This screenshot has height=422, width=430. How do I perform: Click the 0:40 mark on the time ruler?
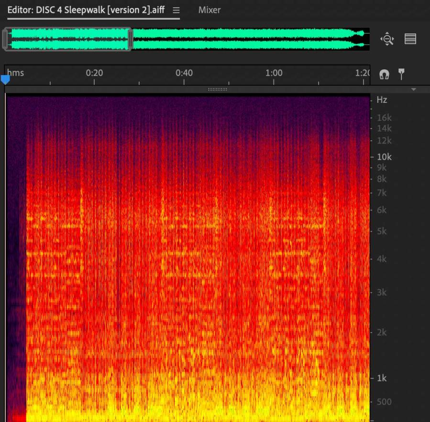point(184,73)
